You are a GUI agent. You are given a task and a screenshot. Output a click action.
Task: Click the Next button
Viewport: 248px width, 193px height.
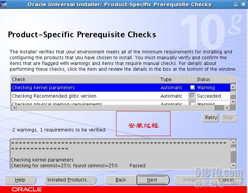click(153, 180)
